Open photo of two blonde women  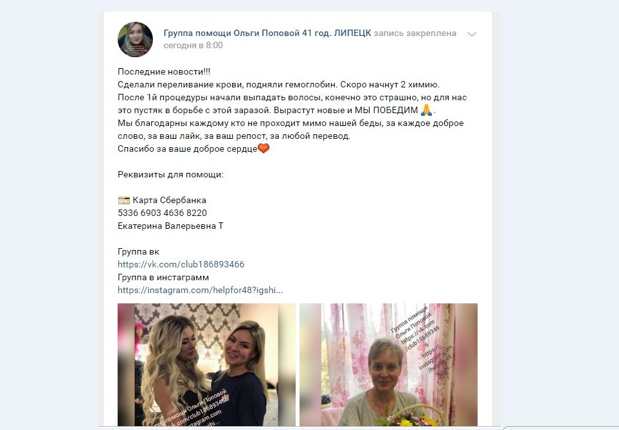click(x=206, y=365)
